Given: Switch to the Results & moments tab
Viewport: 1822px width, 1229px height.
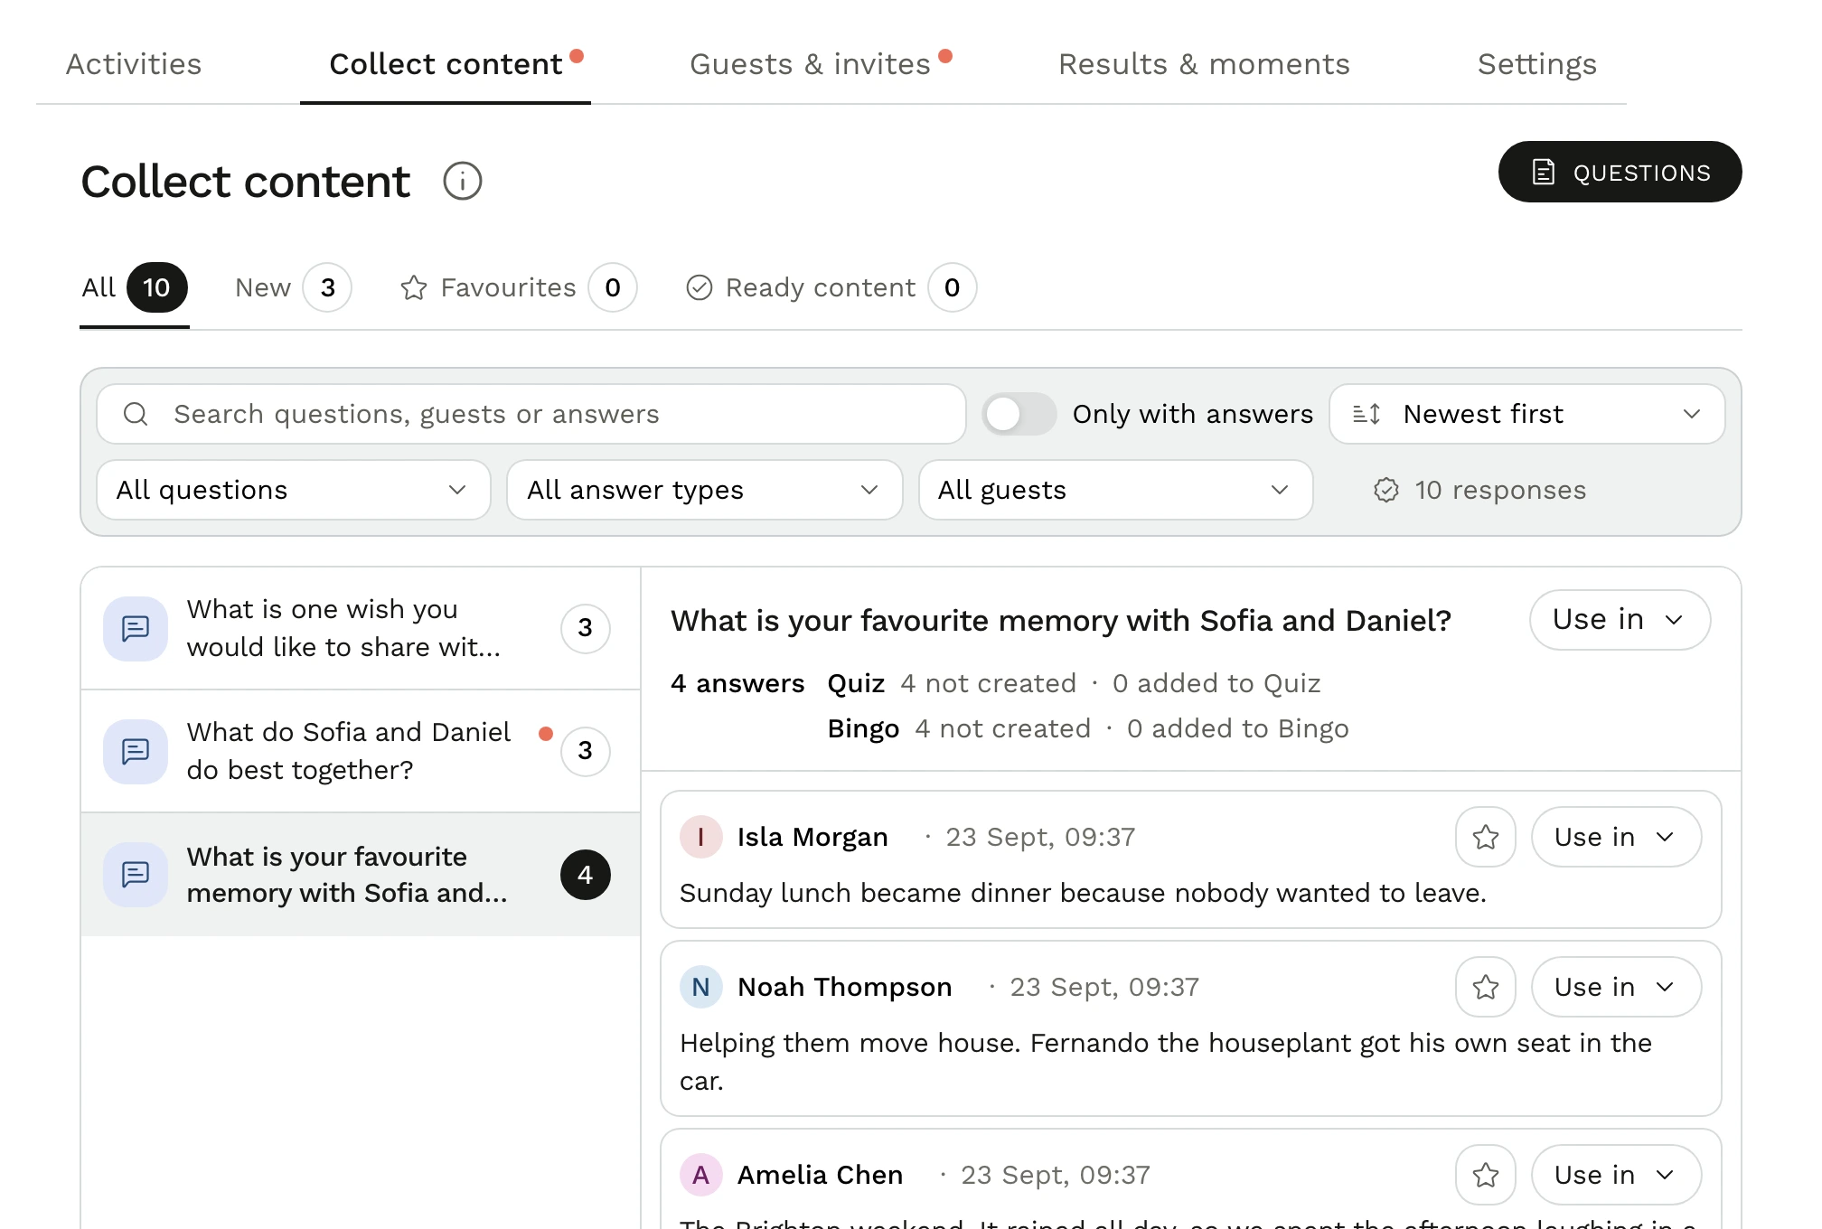Looking at the screenshot, I should [x=1204, y=64].
